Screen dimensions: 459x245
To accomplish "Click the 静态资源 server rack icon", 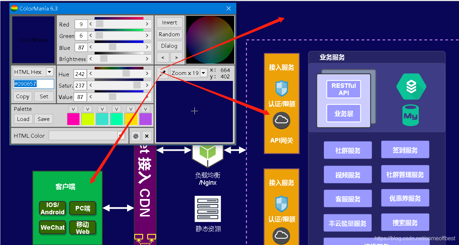I will tap(208, 209).
